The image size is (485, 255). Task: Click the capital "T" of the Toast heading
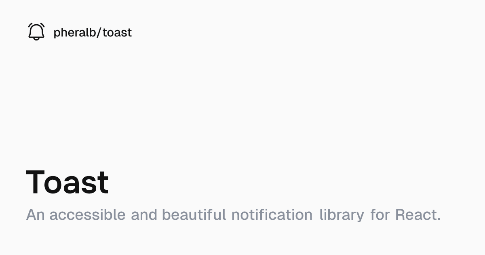36,182
